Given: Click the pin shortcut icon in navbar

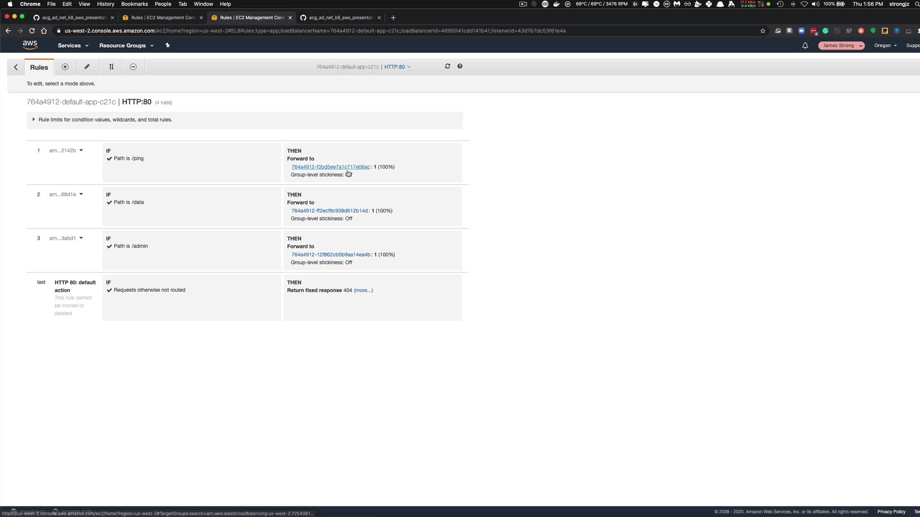Looking at the screenshot, I should [168, 45].
